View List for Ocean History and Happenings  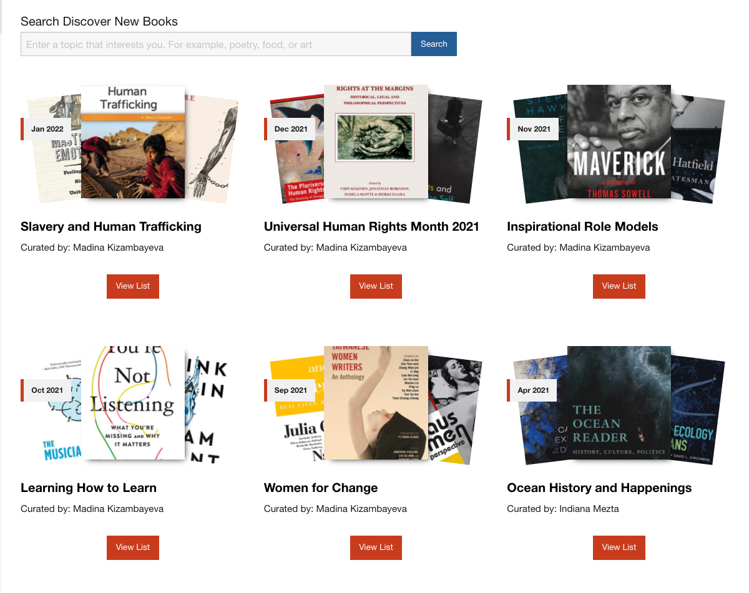619,547
